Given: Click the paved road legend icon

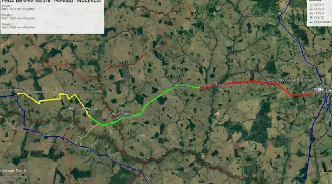Looking at the screenshot, I should coord(311,22).
